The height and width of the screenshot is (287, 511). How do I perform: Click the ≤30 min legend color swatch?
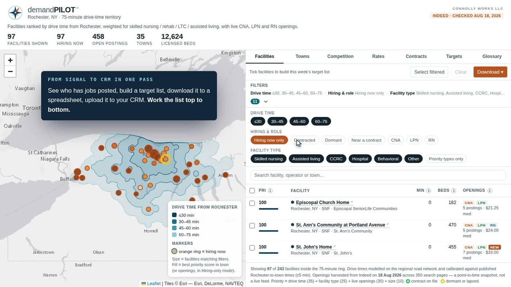(174, 215)
